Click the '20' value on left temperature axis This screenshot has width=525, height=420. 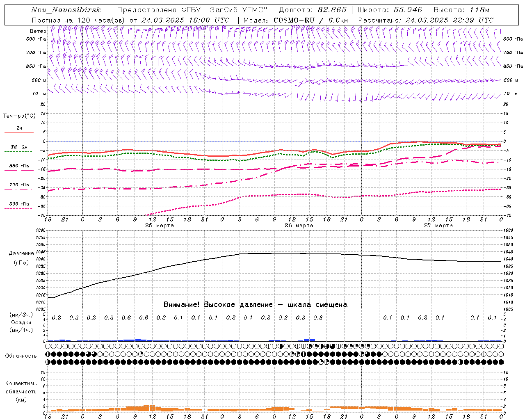[44, 104]
